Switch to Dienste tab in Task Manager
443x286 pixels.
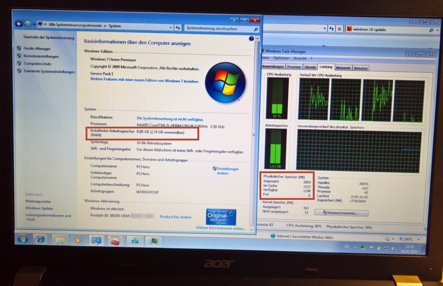(x=310, y=67)
